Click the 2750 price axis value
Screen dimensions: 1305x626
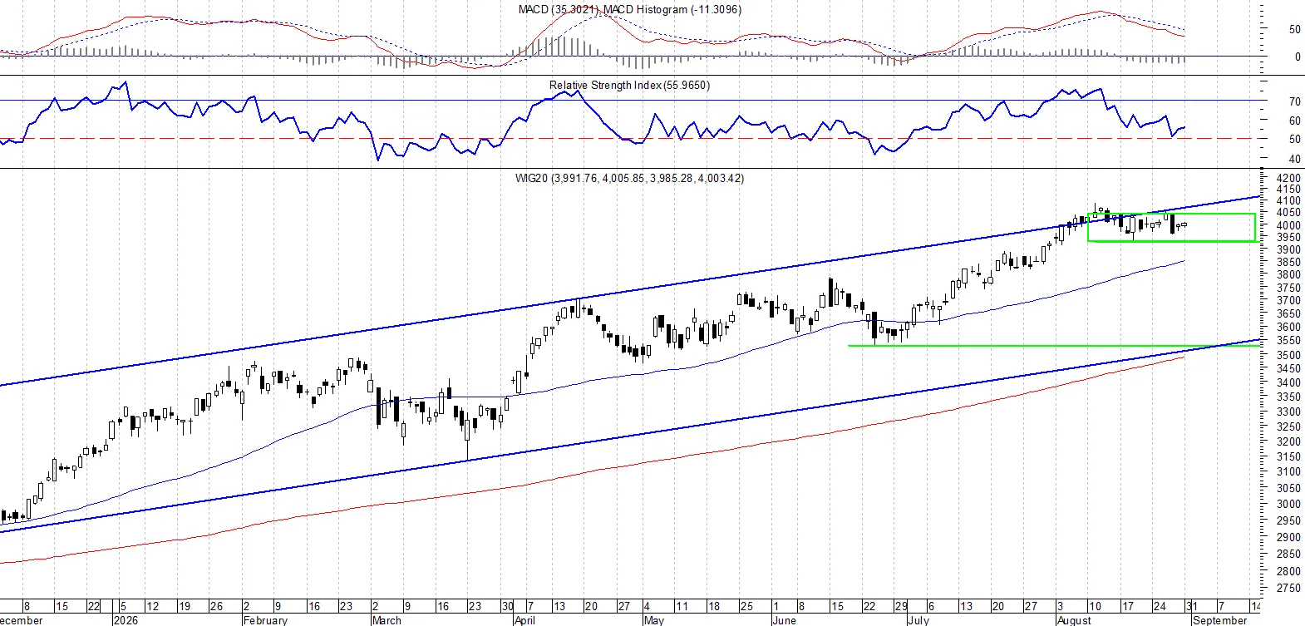(1288, 588)
